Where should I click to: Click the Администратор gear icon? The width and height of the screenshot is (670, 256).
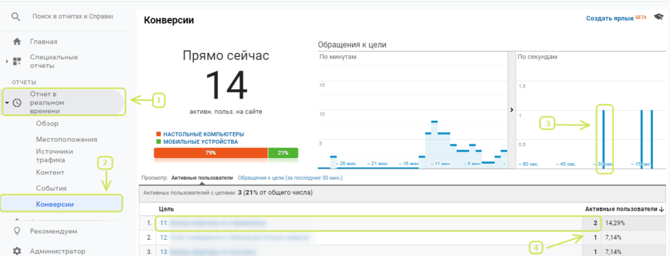tap(17, 251)
